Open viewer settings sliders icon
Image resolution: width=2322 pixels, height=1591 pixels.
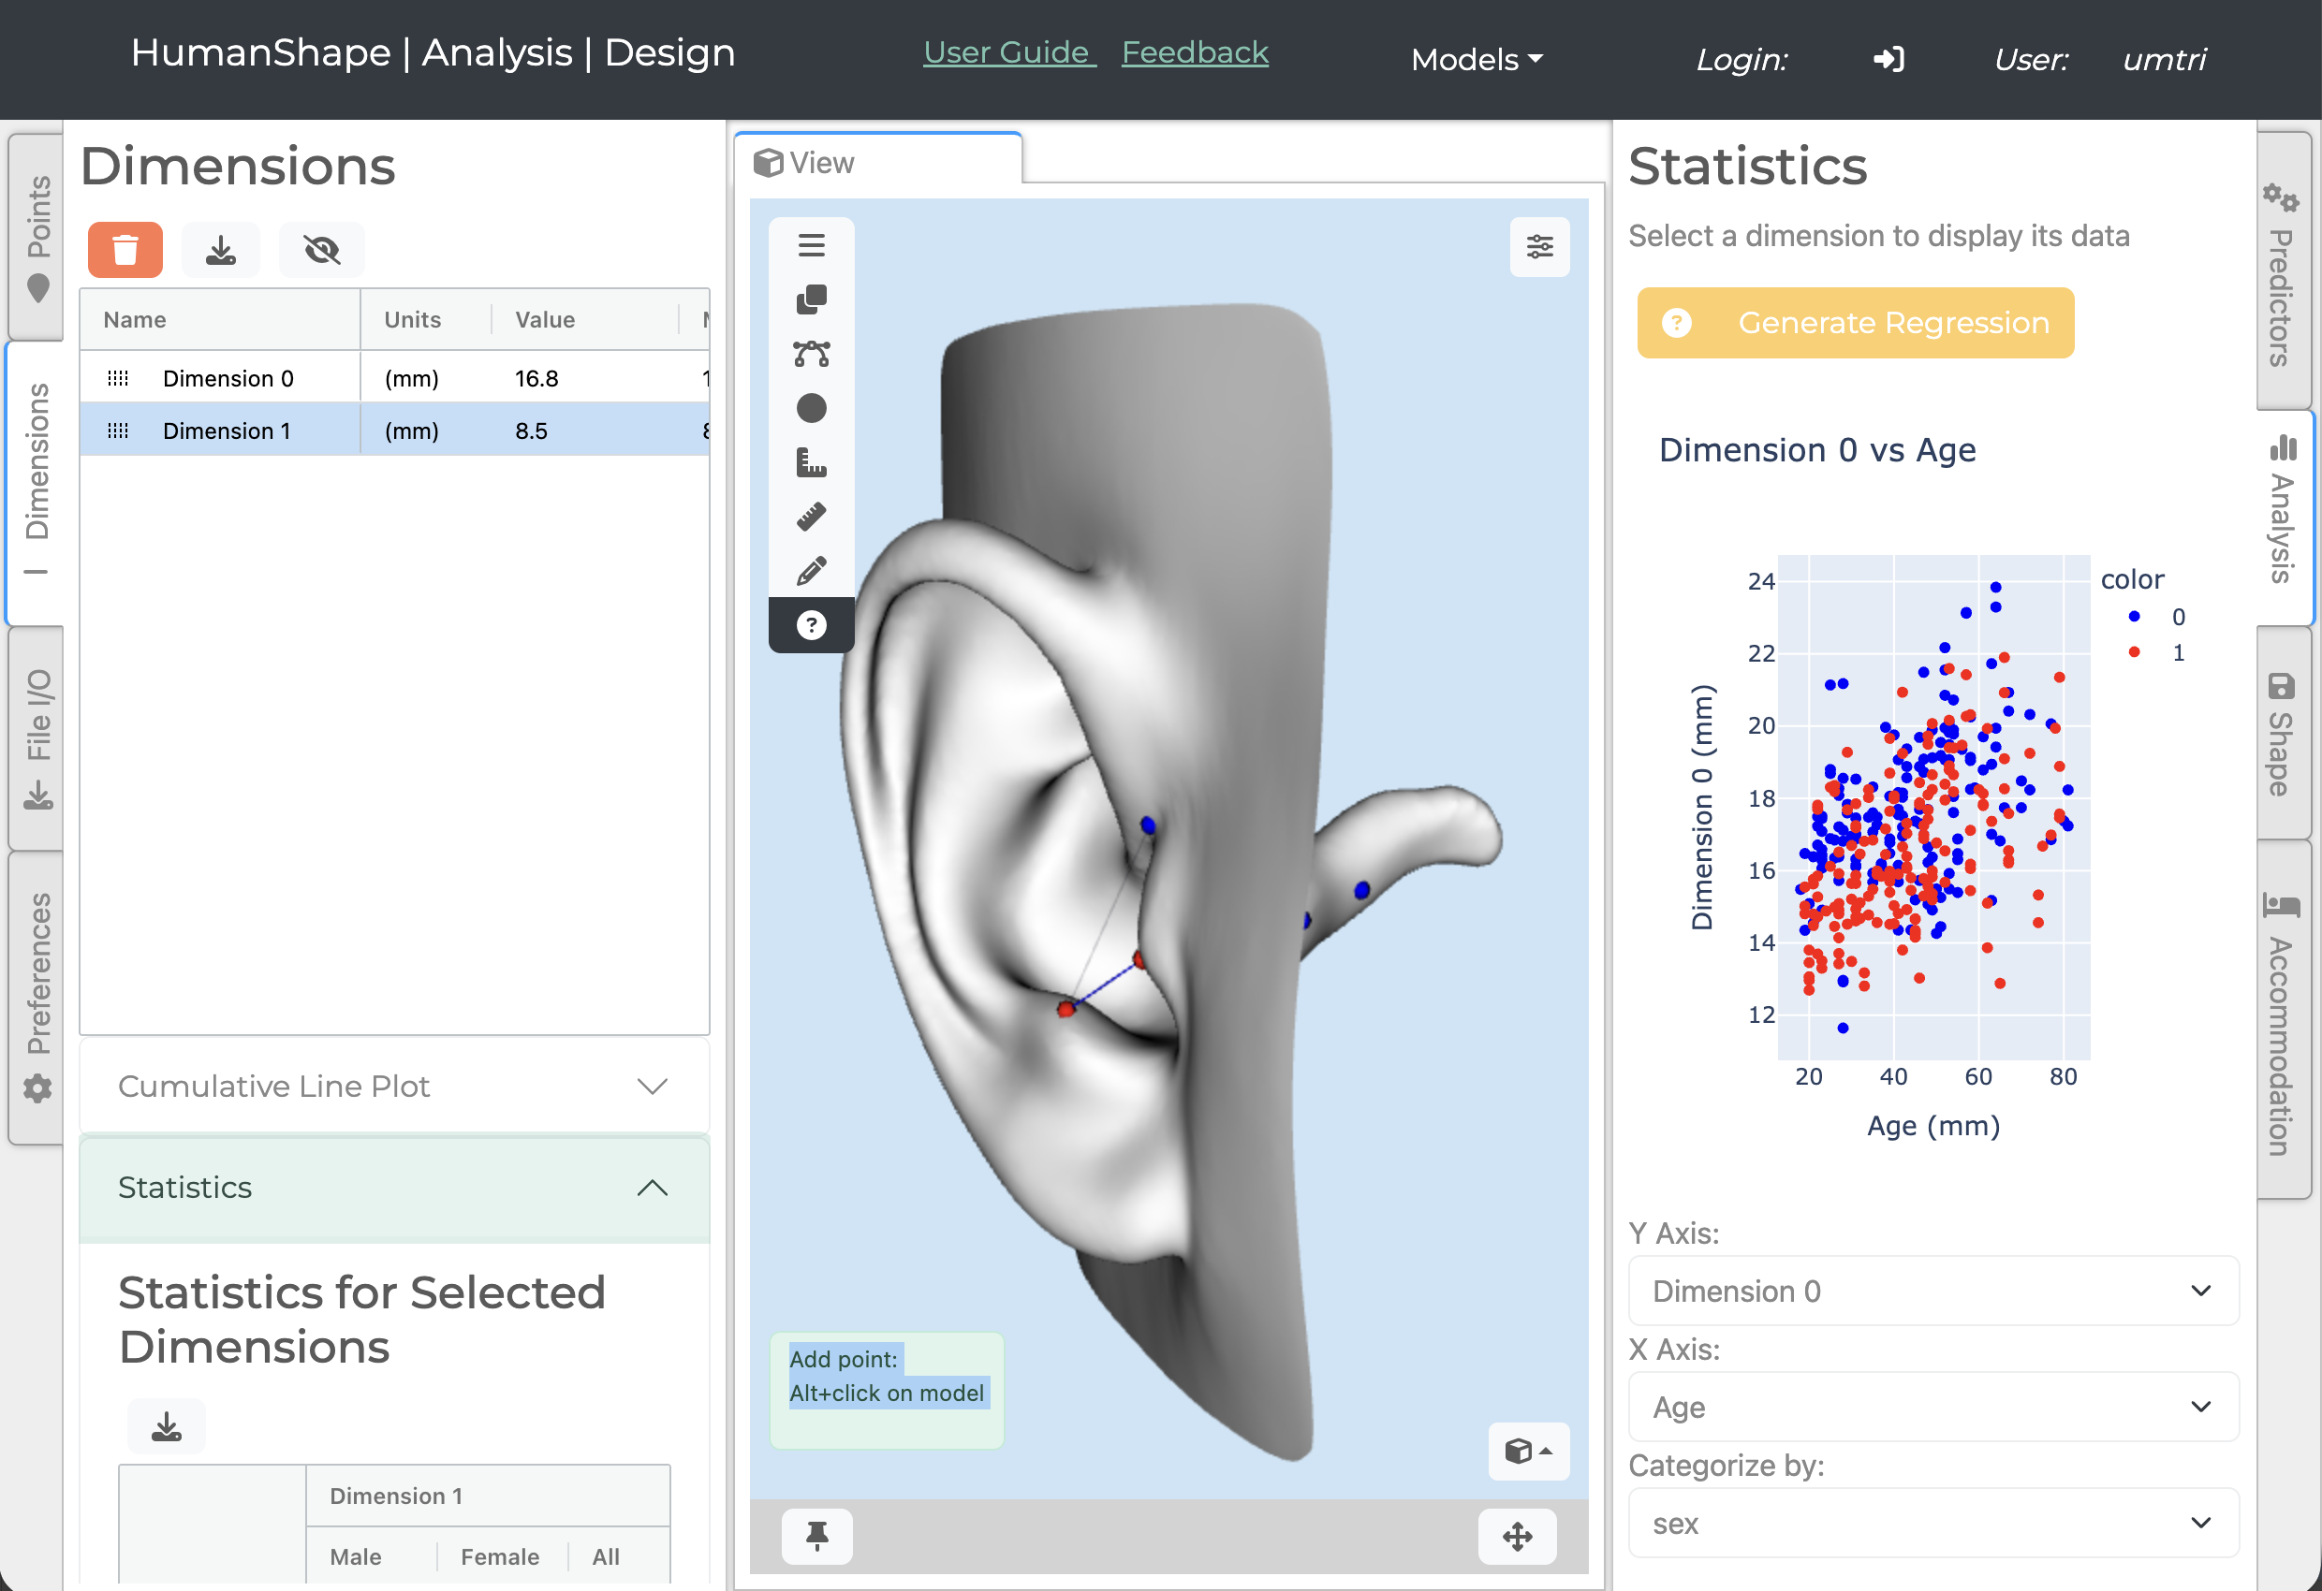pos(1538,247)
